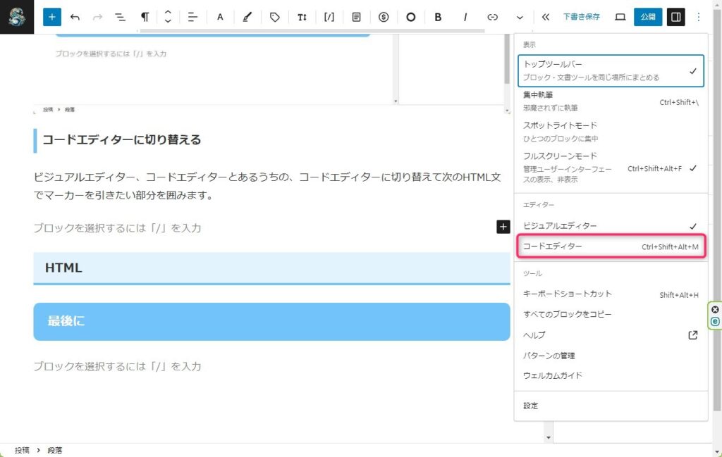The width and height of the screenshot is (722, 457).
Task: Toggle the トップツールバー option
Action: [x=611, y=70]
